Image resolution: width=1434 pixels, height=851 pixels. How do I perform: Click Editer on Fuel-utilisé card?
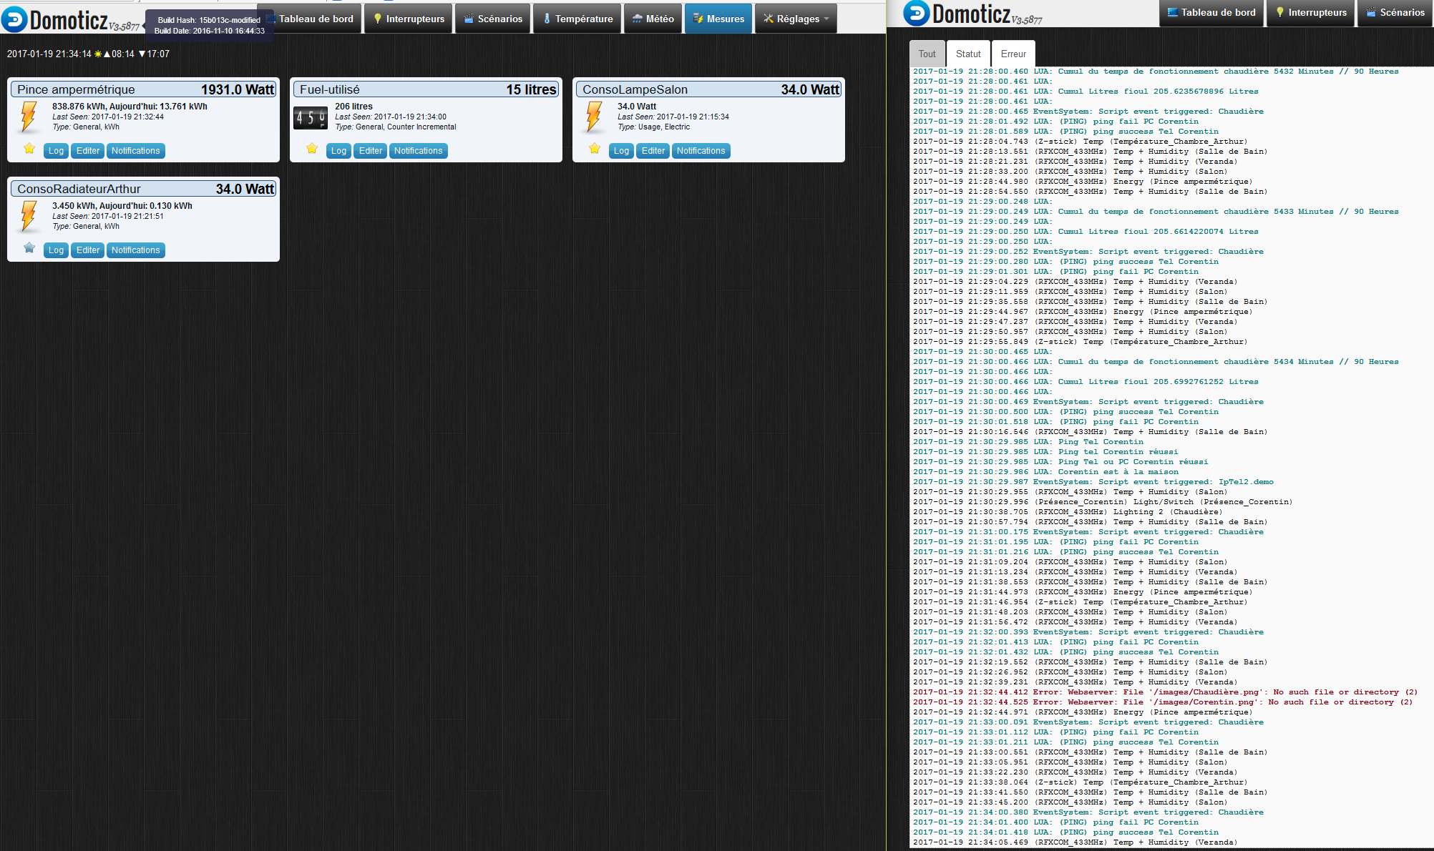(x=371, y=151)
